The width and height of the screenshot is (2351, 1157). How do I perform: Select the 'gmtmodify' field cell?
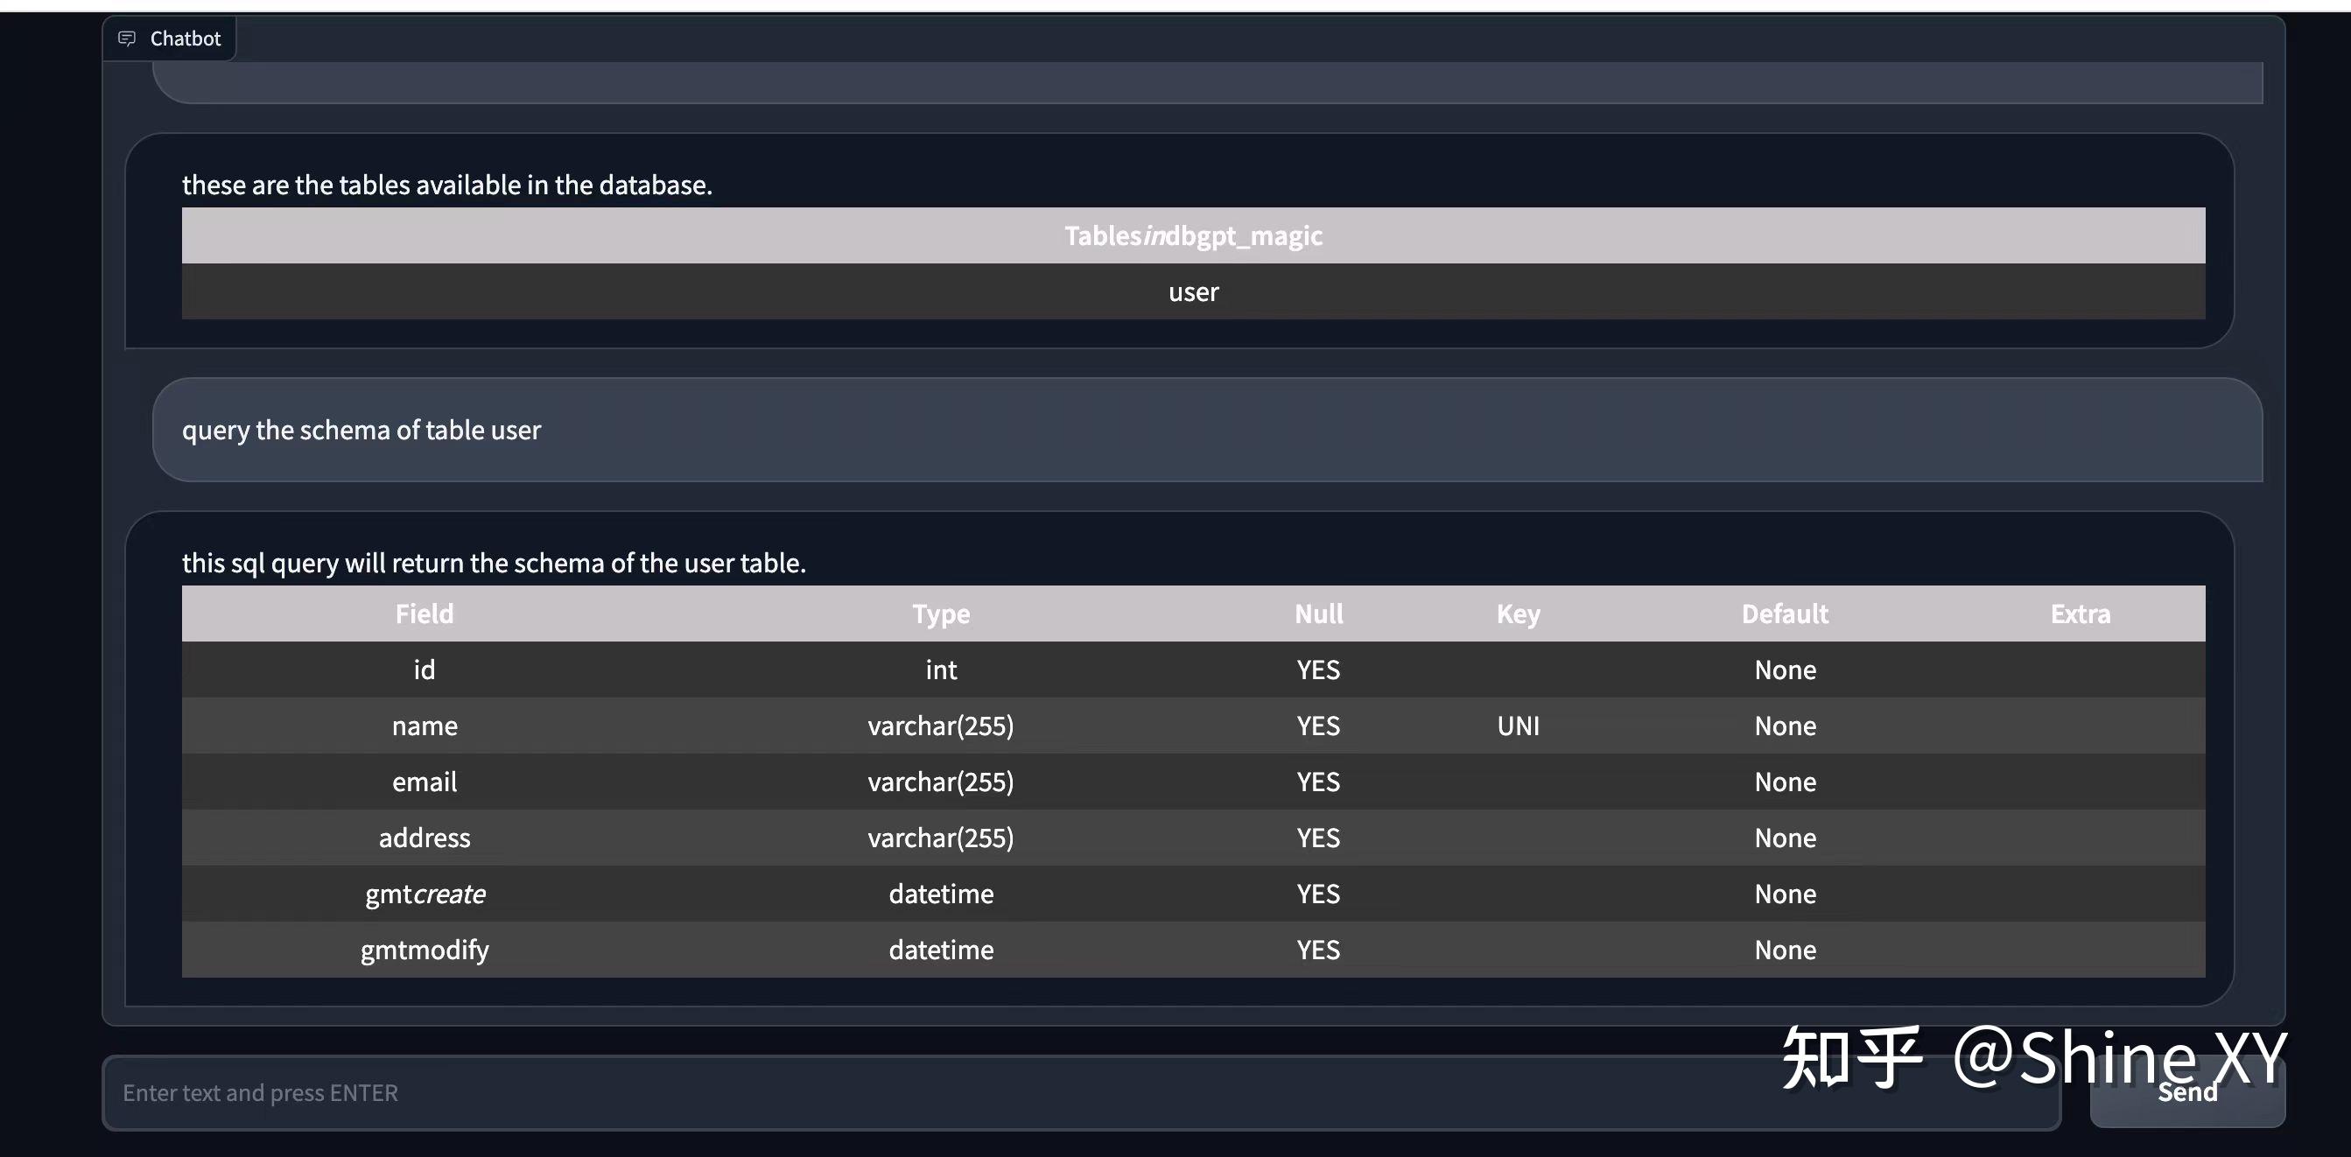[425, 949]
